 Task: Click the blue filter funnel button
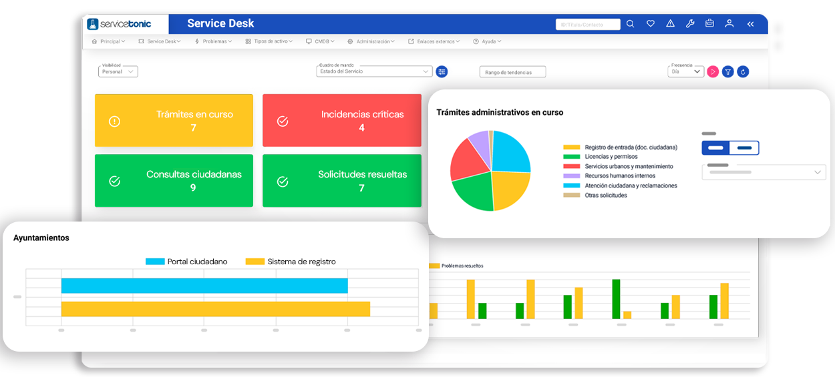click(x=728, y=71)
